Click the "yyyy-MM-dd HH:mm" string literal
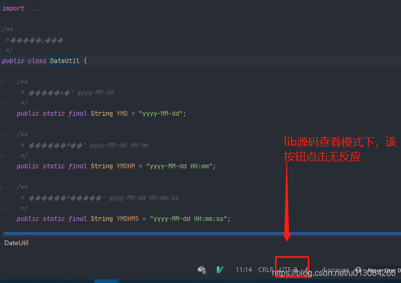 tap(179, 166)
